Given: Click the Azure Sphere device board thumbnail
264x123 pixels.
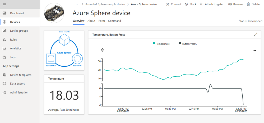Looking at the screenshot, I should [x=54, y=13].
